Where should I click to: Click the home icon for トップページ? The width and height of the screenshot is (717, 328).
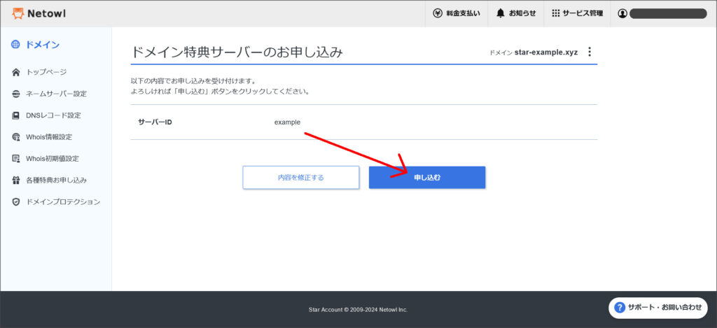pyautogui.click(x=16, y=72)
